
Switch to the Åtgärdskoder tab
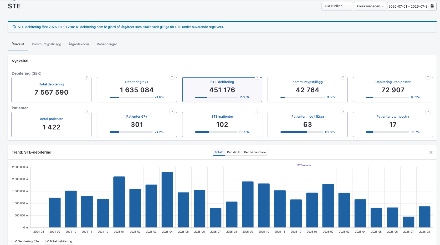coord(79,44)
